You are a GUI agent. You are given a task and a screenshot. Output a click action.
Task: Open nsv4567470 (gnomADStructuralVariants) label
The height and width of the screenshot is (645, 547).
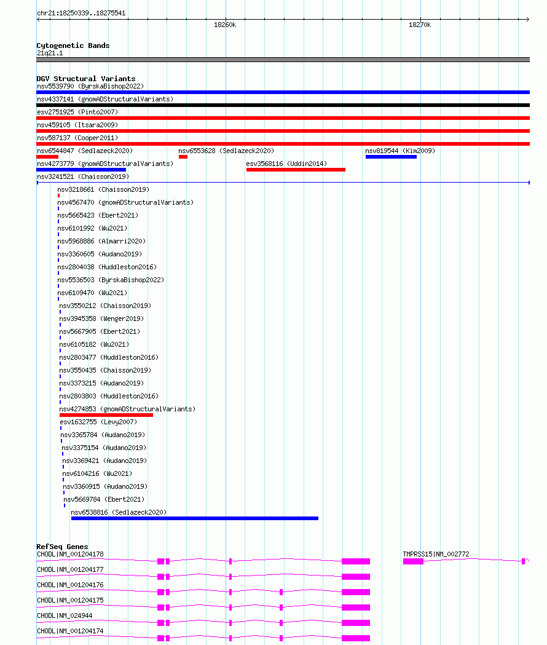point(125,202)
